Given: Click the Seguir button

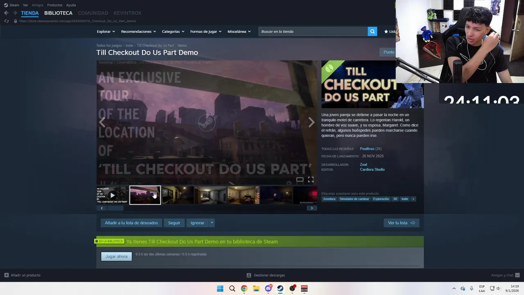Looking at the screenshot, I should (x=174, y=223).
